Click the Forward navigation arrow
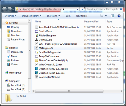The height and width of the screenshot is (106, 126). coord(10,9)
